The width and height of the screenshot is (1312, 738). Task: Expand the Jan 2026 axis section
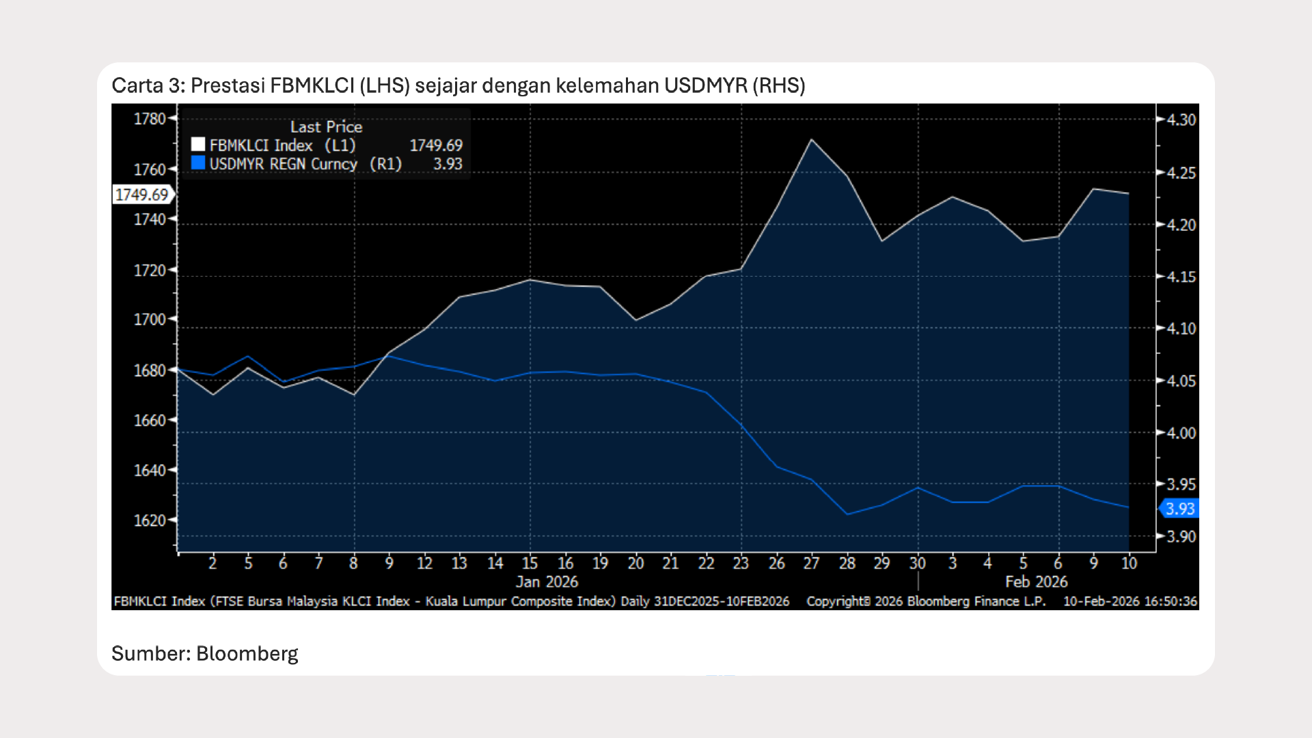pyautogui.click(x=547, y=582)
